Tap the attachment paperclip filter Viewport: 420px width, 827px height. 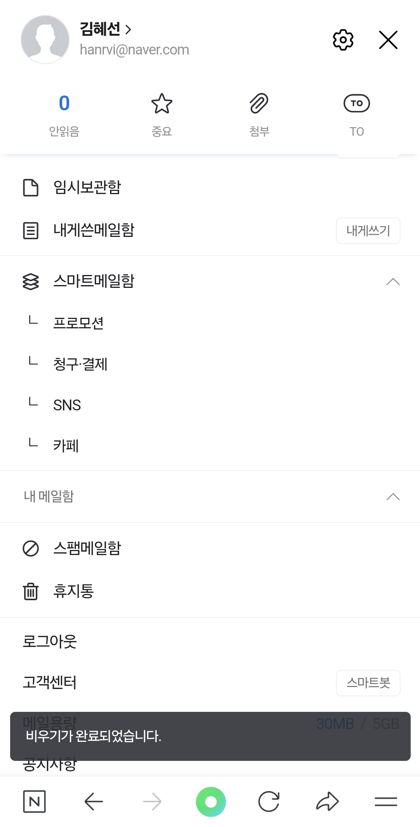click(x=259, y=103)
